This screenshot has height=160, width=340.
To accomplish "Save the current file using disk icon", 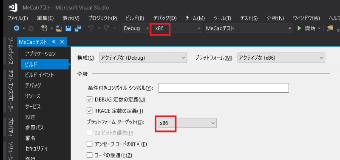I will point(68,28).
